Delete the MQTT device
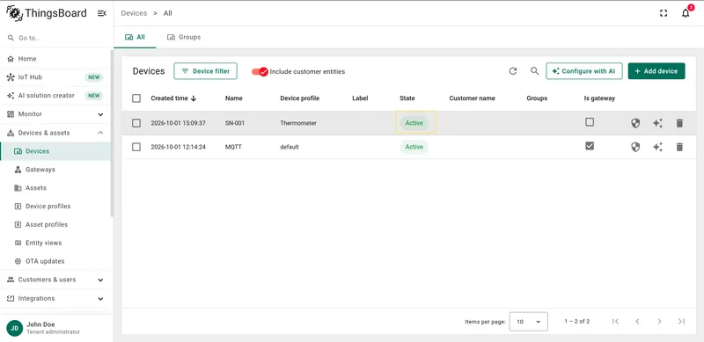The height and width of the screenshot is (342, 704). (679, 147)
